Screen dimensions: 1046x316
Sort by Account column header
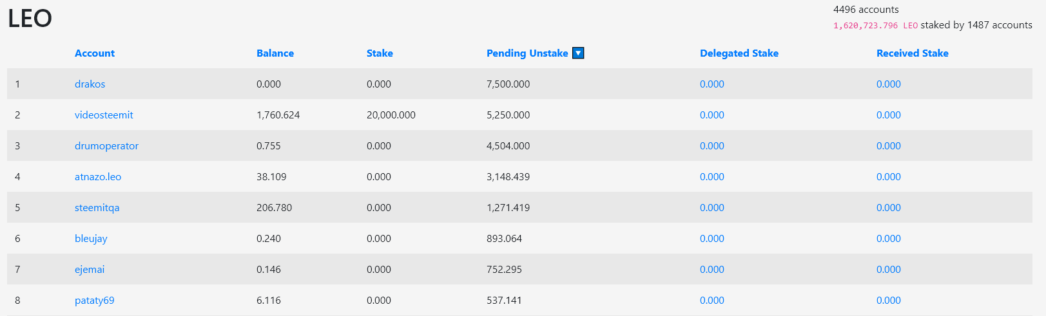[95, 53]
